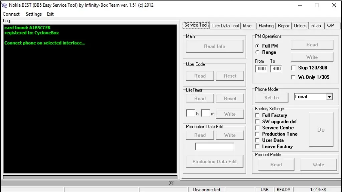342x192 pixels.
Task: Click the Set To phone mode button
Action: (272, 98)
